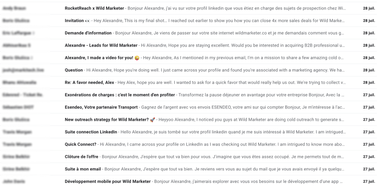377x187 pixels.
Task: Open the Demande d'information email
Action: [188, 33]
